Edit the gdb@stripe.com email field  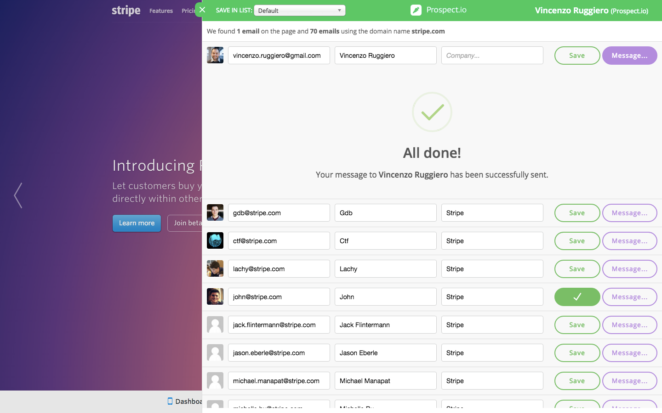pos(279,213)
